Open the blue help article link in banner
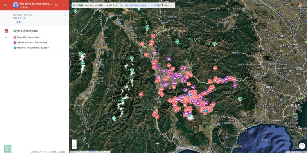 click(x=141, y=5)
